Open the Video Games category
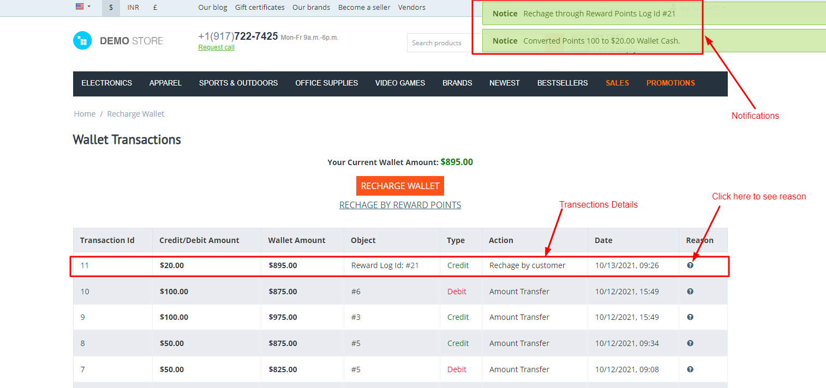This screenshot has height=388, width=826. point(400,83)
